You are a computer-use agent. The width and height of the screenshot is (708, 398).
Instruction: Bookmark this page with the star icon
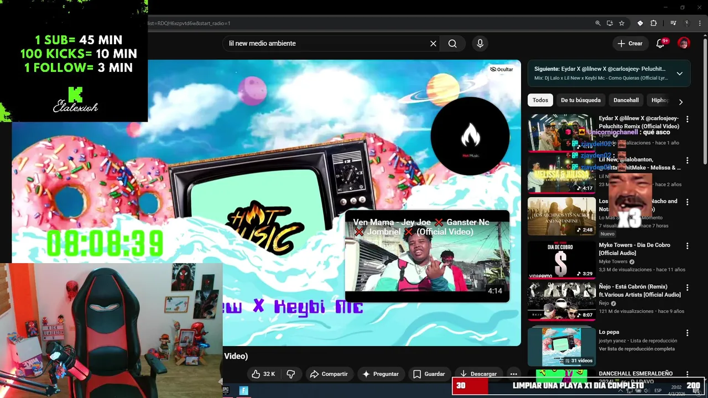622,23
